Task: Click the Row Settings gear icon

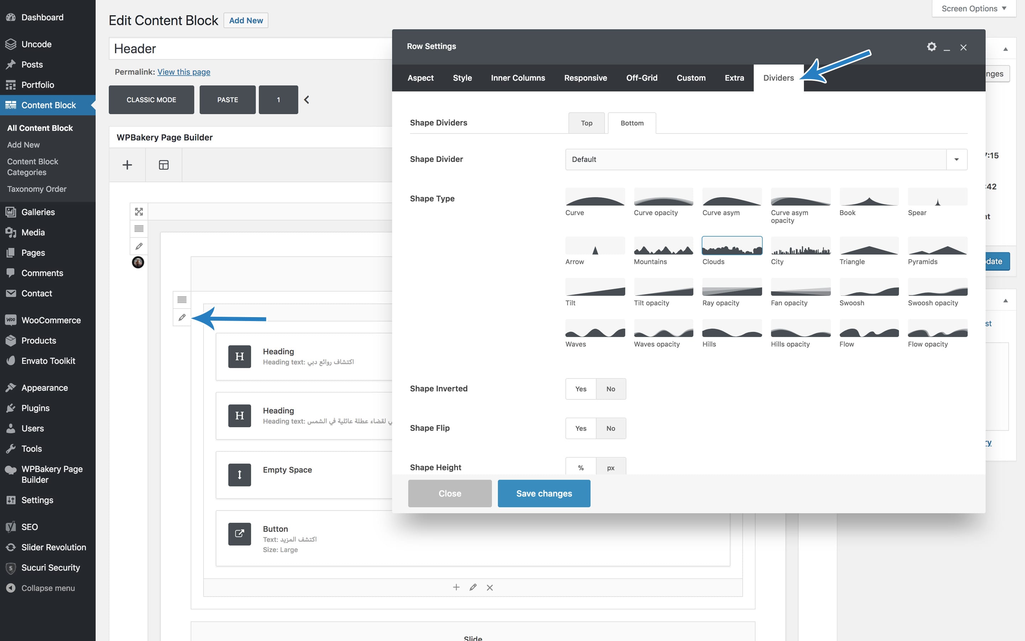Action: (931, 47)
